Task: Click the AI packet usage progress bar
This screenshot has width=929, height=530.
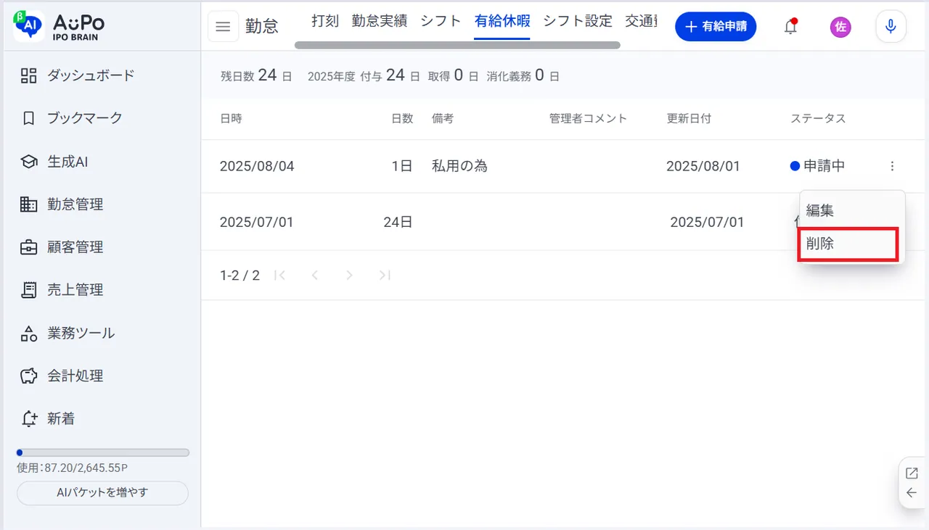Action: tap(102, 452)
